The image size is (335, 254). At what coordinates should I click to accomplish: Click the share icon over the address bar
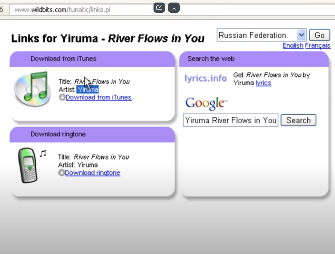159,8
